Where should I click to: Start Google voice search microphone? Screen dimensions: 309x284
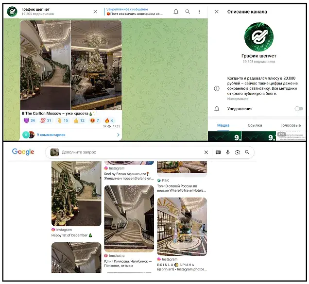pyautogui.click(x=228, y=152)
